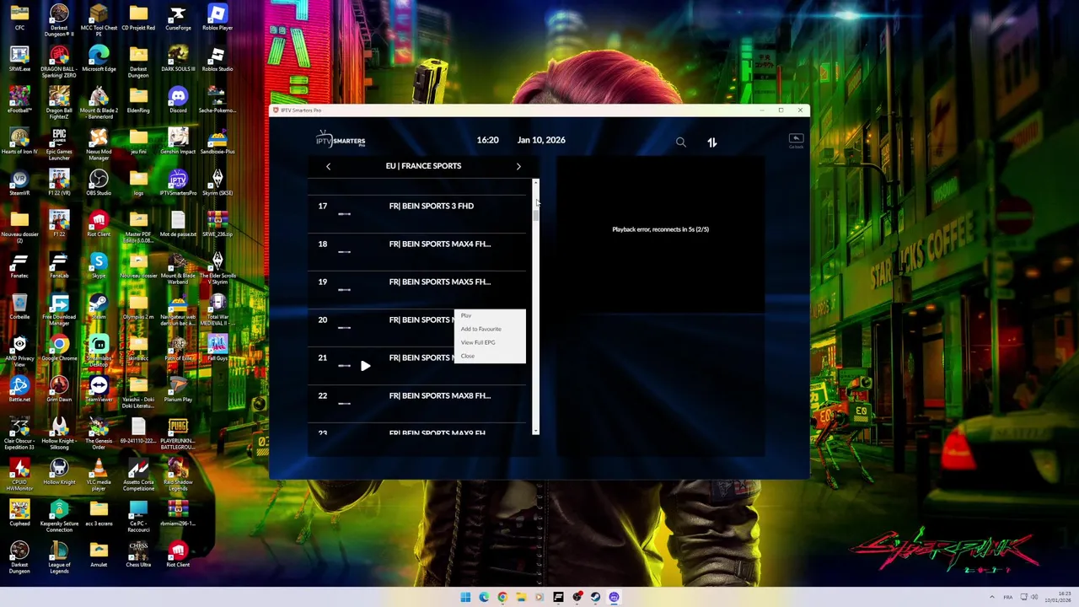Open SteamVR desktop shortcut
This screenshot has width=1079, height=607.
[x=19, y=183]
